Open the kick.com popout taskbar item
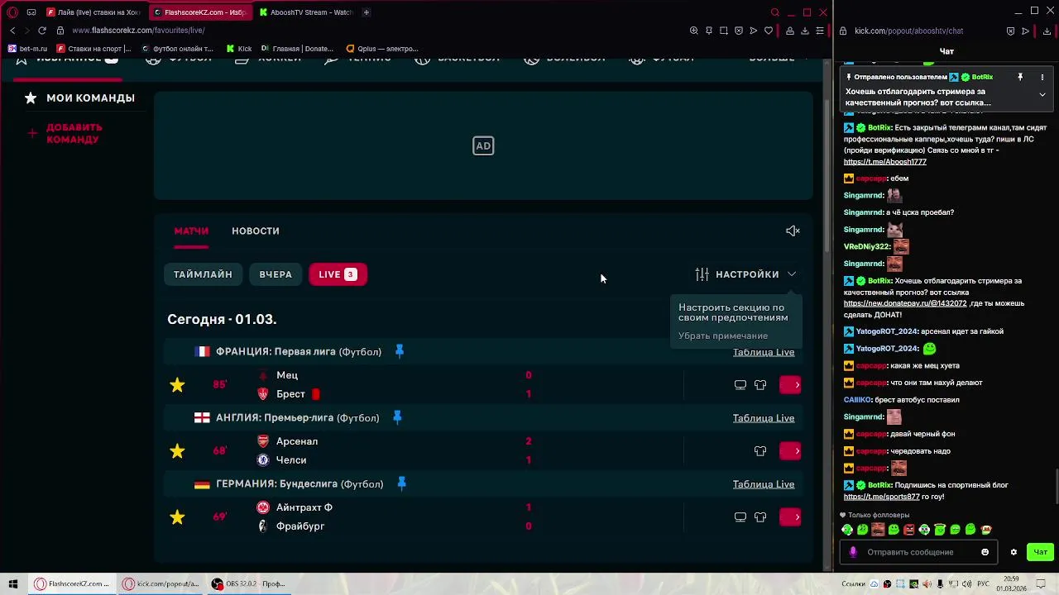Image resolution: width=1059 pixels, height=595 pixels. pos(161,584)
